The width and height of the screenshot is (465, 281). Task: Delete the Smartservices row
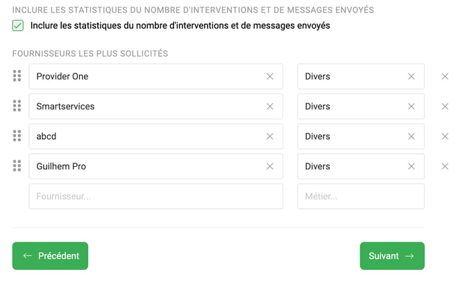click(x=445, y=107)
